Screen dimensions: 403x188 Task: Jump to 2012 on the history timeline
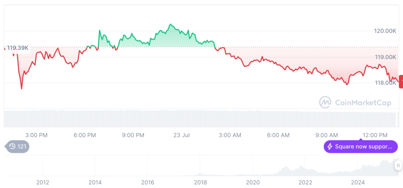coord(43,182)
